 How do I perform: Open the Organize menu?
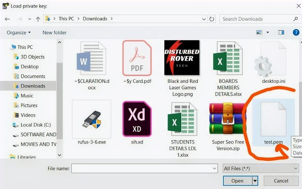pyautogui.click(x=19, y=32)
